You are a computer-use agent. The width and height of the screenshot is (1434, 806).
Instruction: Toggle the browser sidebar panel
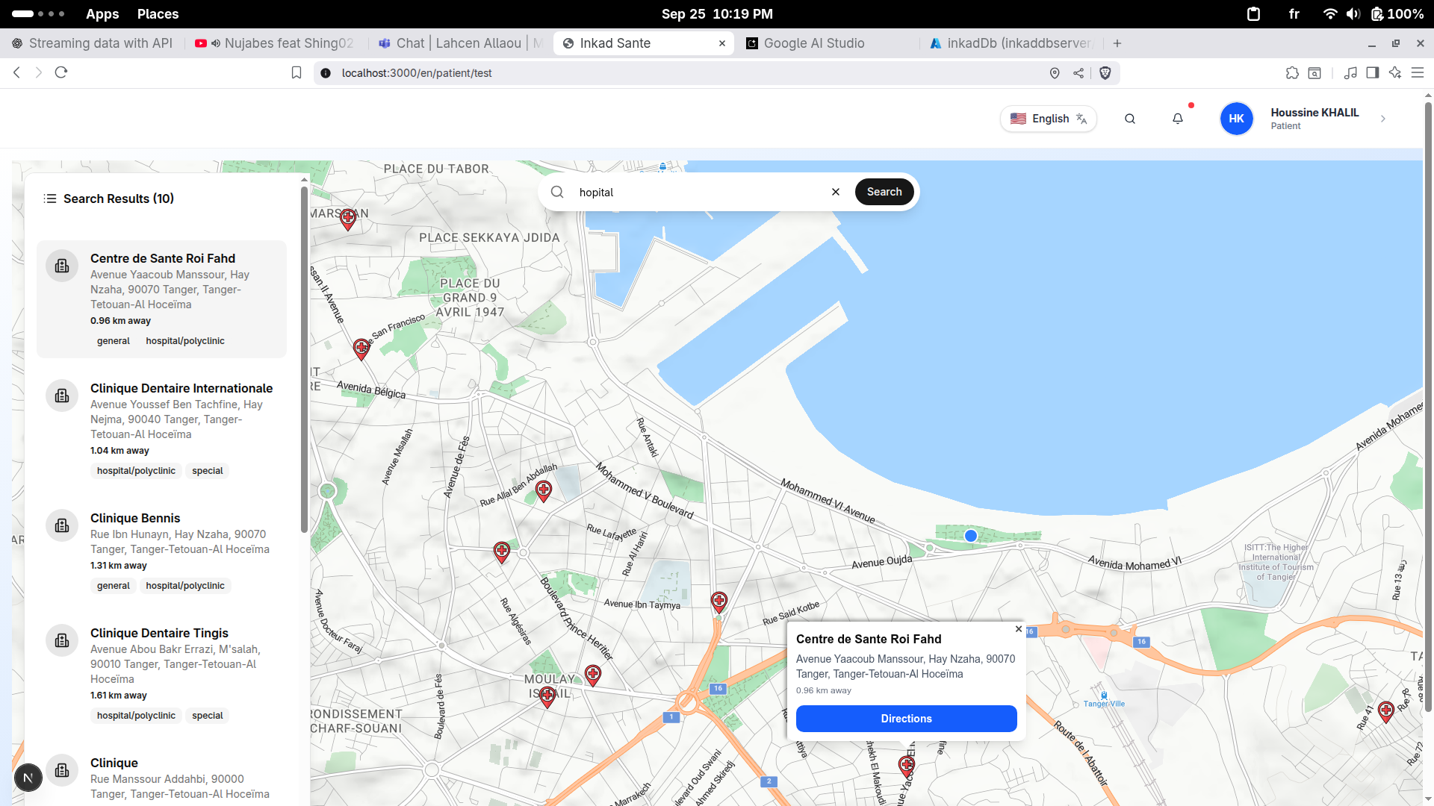pyautogui.click(x=1372, y=72)
